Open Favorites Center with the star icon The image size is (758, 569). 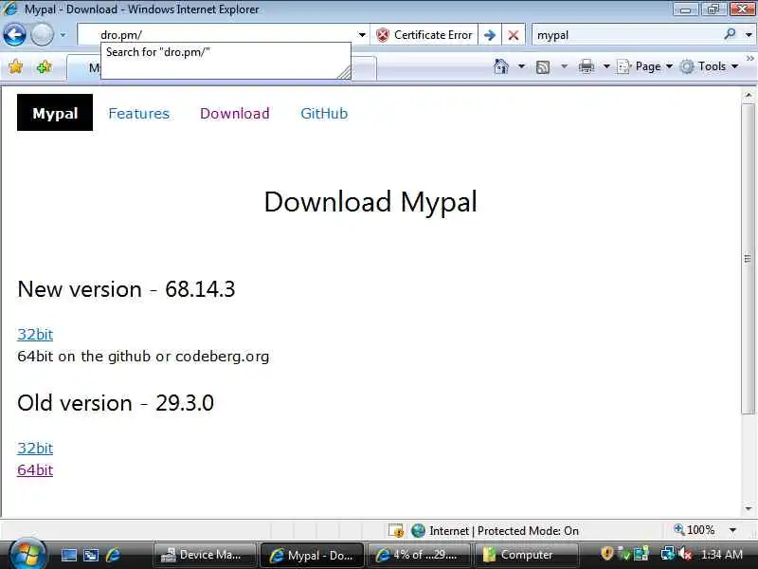(x=15, y=66)
